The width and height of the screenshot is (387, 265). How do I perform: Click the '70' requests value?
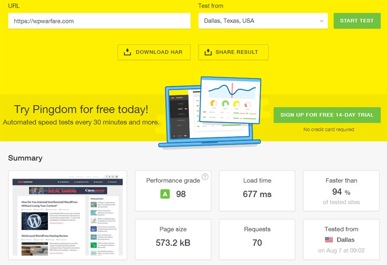(x=257, y=243)
